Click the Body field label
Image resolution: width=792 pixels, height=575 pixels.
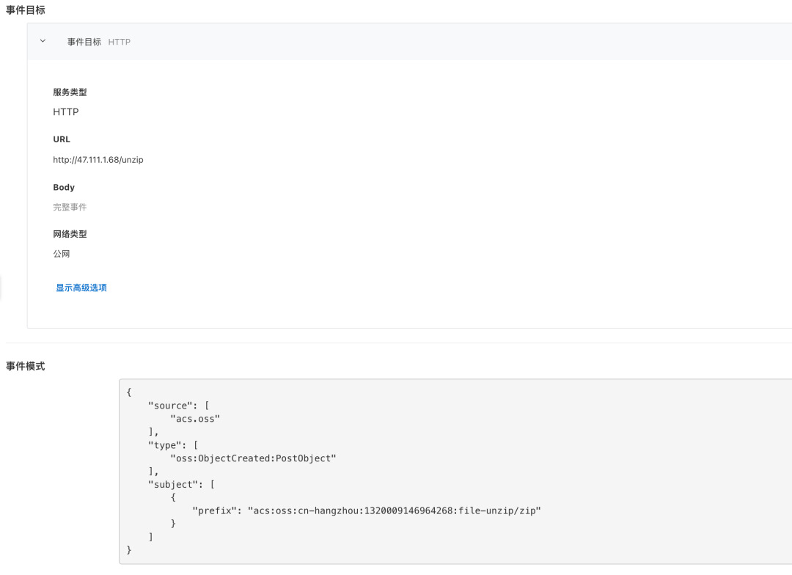(64, 188)
